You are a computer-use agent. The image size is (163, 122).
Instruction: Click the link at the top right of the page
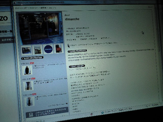[x=150, y=7]
